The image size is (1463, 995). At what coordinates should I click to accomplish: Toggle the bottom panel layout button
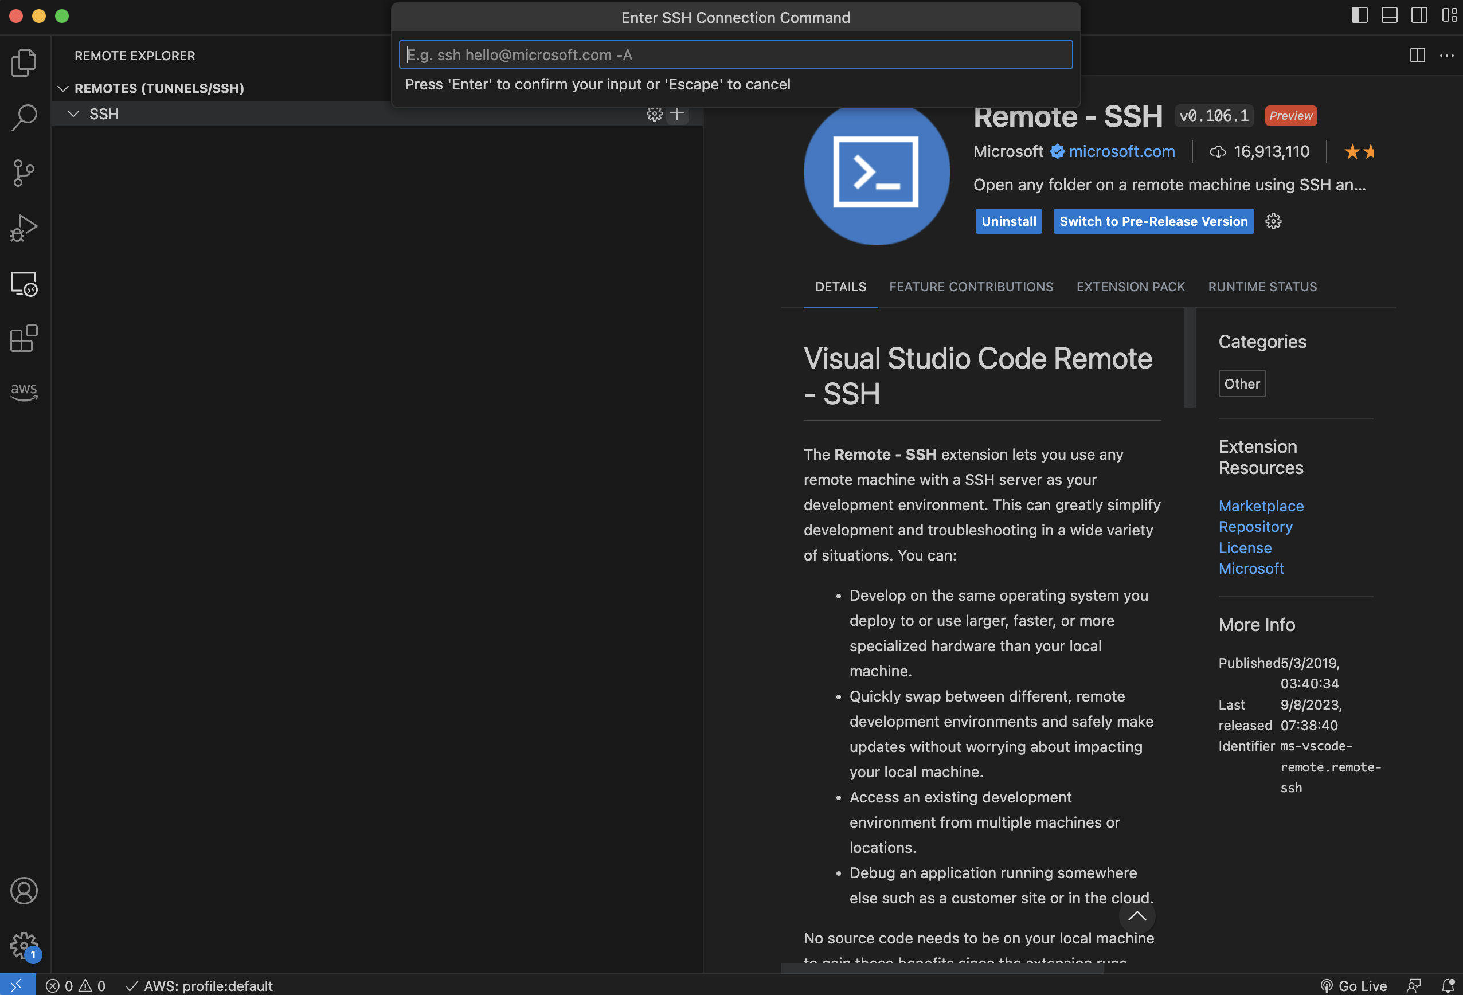coord(1390,15)
